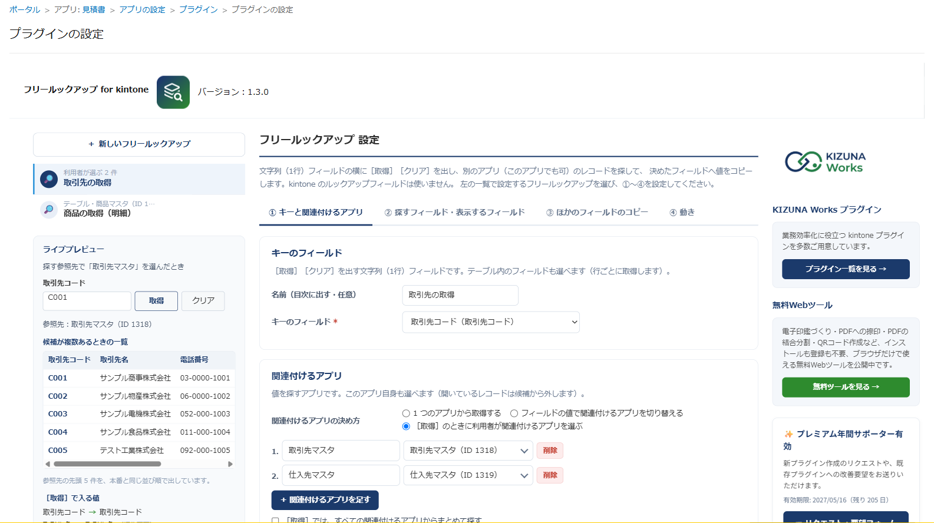The image size is (934, 523).
Task: Click the C002 cell in the preview table
Action: pyautogui.click(x=58, y=396)
